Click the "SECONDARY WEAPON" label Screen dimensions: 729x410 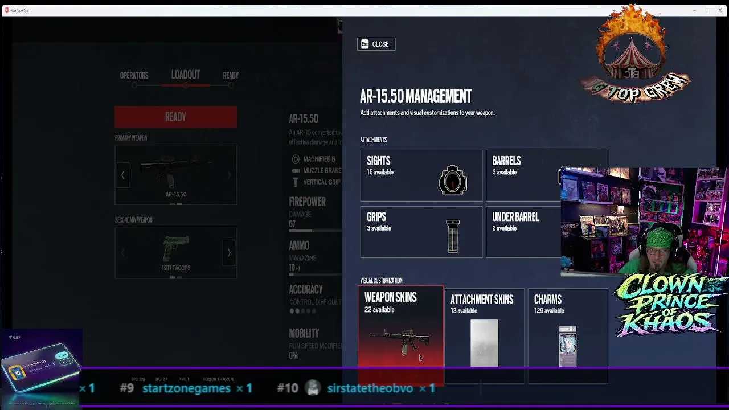(134, 220)
